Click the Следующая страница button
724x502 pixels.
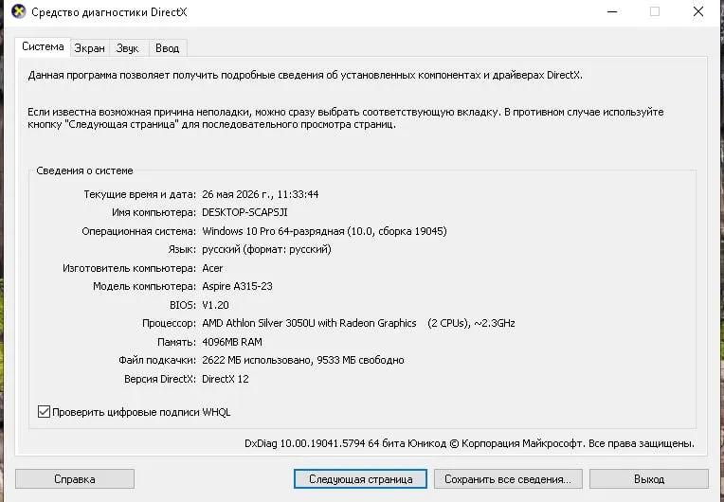click(x=361, y=479)
